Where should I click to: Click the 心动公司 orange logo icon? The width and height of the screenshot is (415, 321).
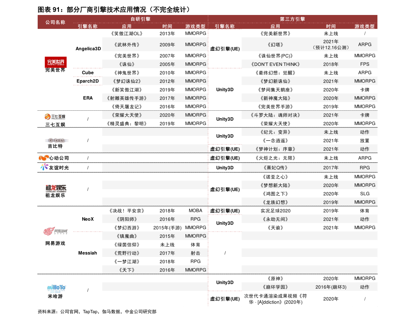click(44, 158)
